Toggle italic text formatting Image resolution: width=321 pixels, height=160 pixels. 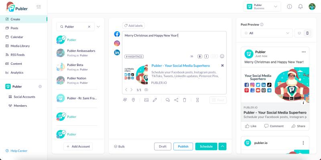point(206,56)
